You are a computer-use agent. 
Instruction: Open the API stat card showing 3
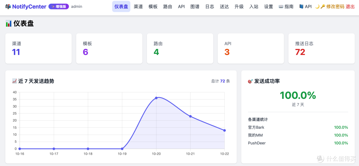[251, 49]
